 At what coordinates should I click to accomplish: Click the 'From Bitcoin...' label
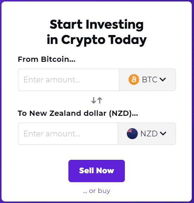46,59
